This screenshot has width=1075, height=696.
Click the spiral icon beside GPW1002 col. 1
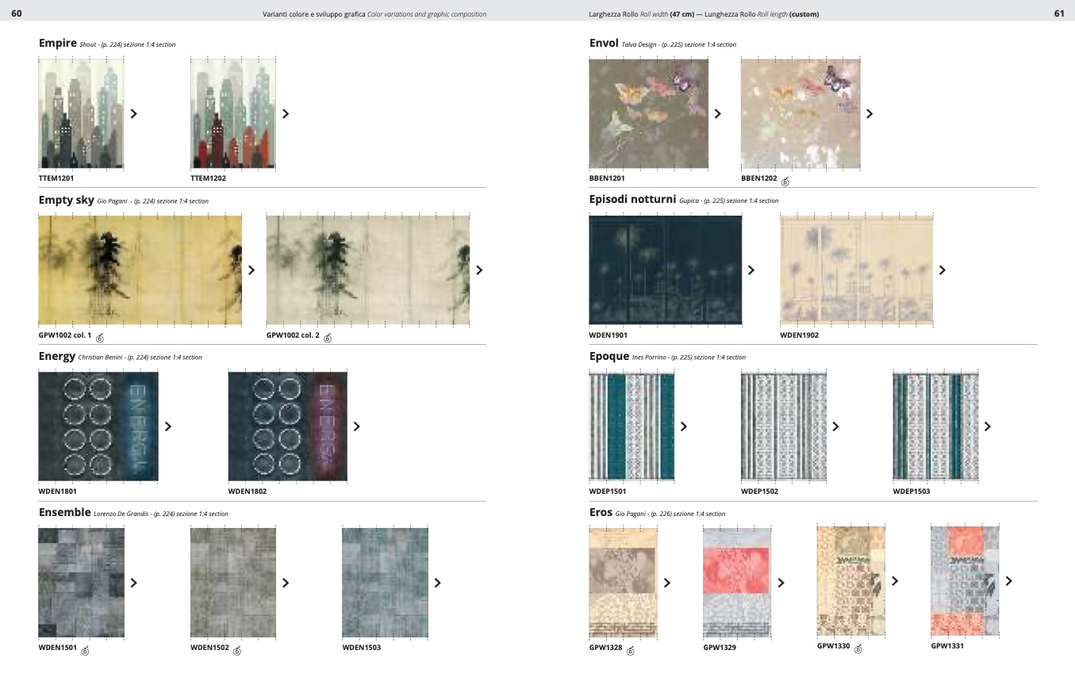[x=100, y=338]
